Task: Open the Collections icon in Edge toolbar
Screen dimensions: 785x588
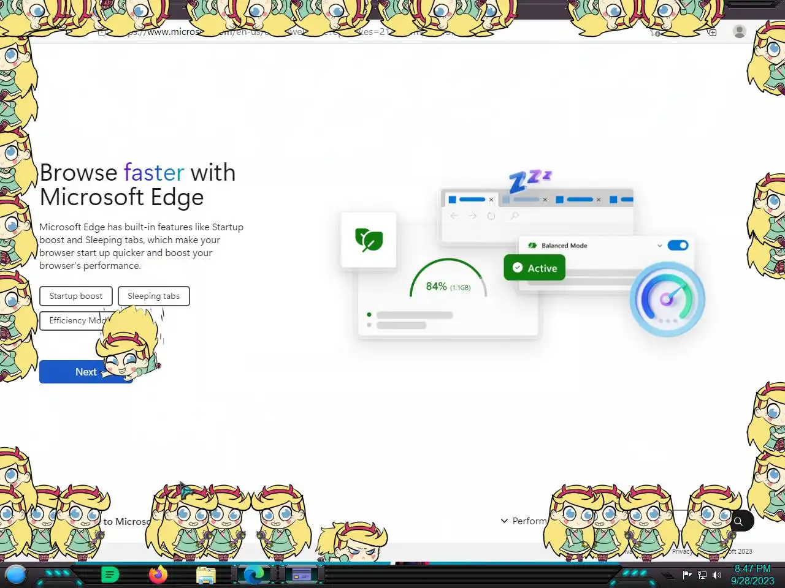Action: [x=712, y=32]
